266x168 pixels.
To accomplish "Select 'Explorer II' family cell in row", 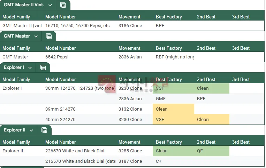I will click(x=13, y=151).
